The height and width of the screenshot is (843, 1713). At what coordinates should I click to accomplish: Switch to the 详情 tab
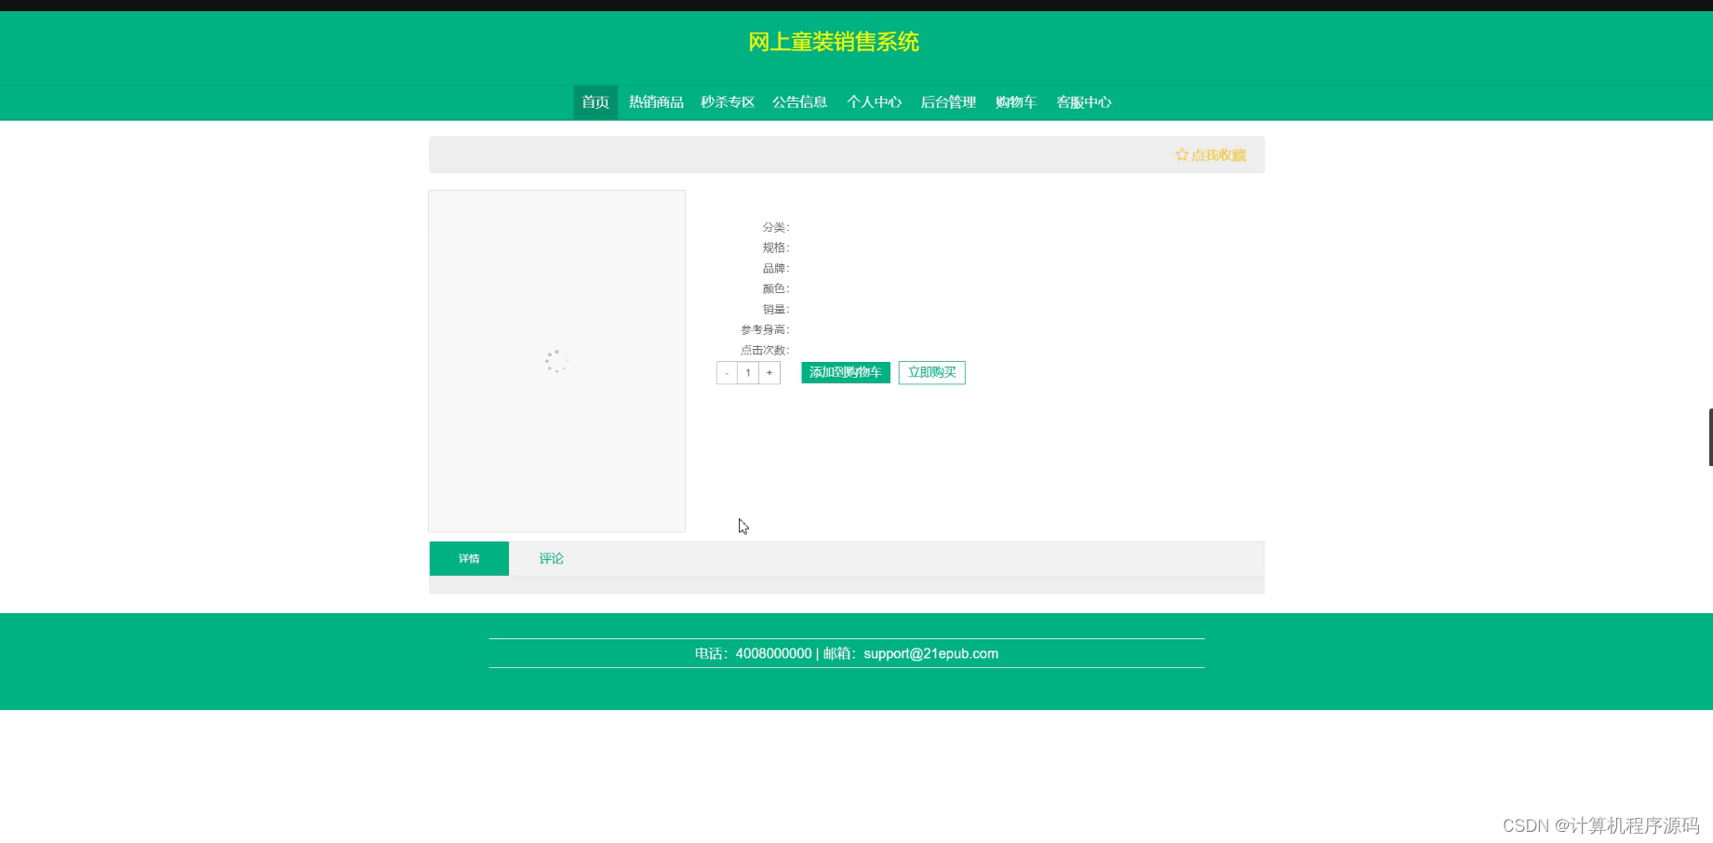[468, 558]
